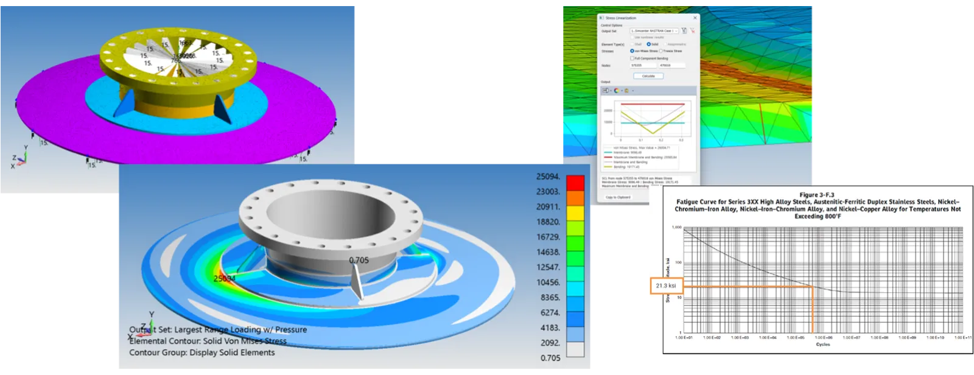The height and width of the screenshot is (375, 974).
Task: Click the legend value 25094.
Action: [548, 177]
